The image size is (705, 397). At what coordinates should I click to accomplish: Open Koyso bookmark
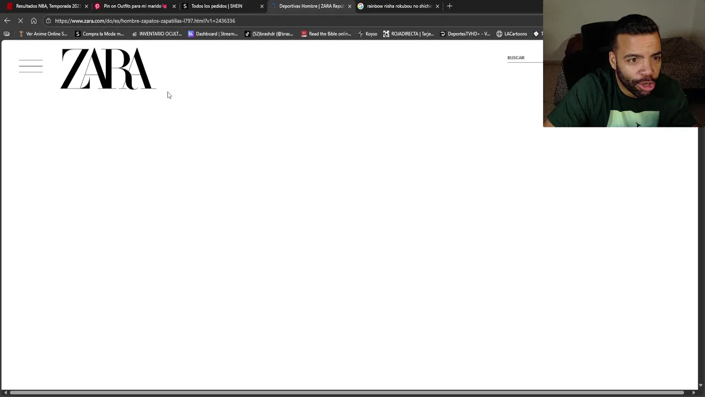367,34
